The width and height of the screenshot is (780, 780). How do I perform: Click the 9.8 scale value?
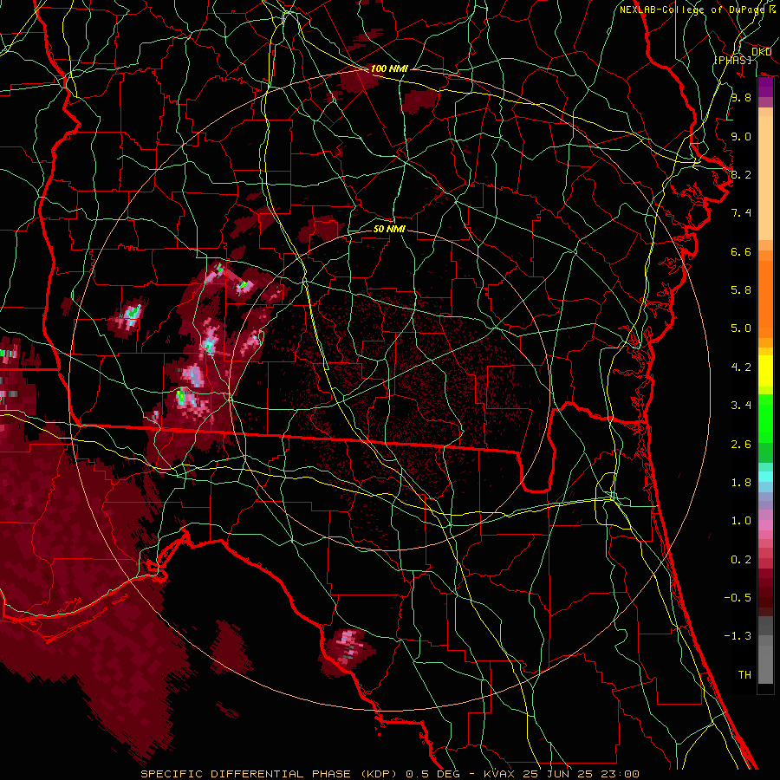pos(741,97)
